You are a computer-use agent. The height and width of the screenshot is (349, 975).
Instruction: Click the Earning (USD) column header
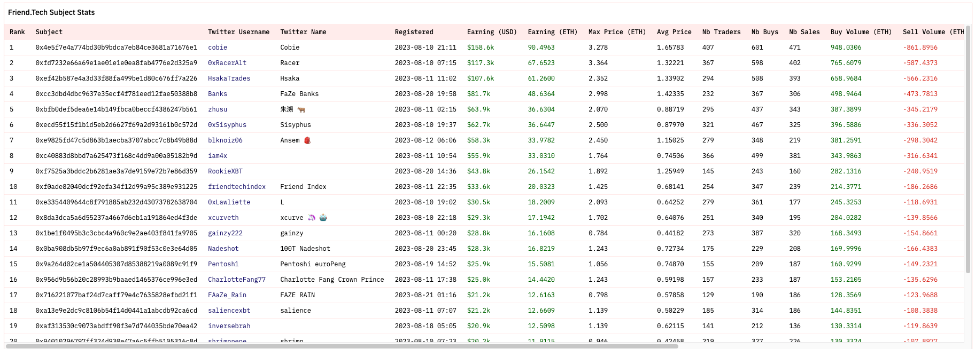491,32
